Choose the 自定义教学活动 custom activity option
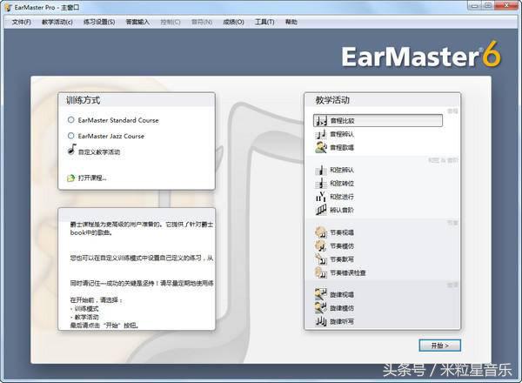 coord(94,151)
